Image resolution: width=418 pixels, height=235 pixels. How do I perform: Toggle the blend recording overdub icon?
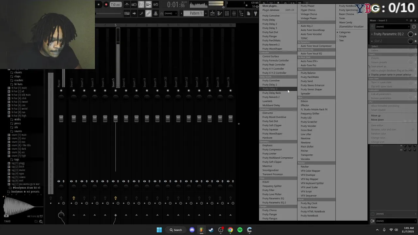(148, 5)
